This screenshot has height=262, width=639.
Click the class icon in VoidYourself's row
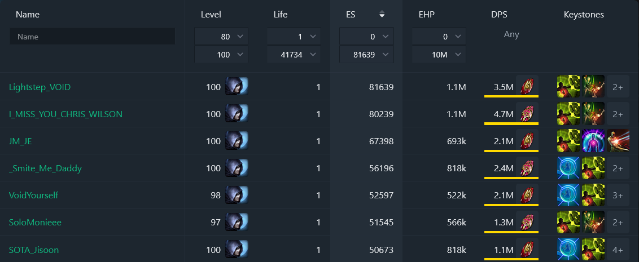237,196
